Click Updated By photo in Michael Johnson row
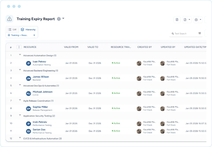This screenshot has width=212, height=147. coord(163,94)
